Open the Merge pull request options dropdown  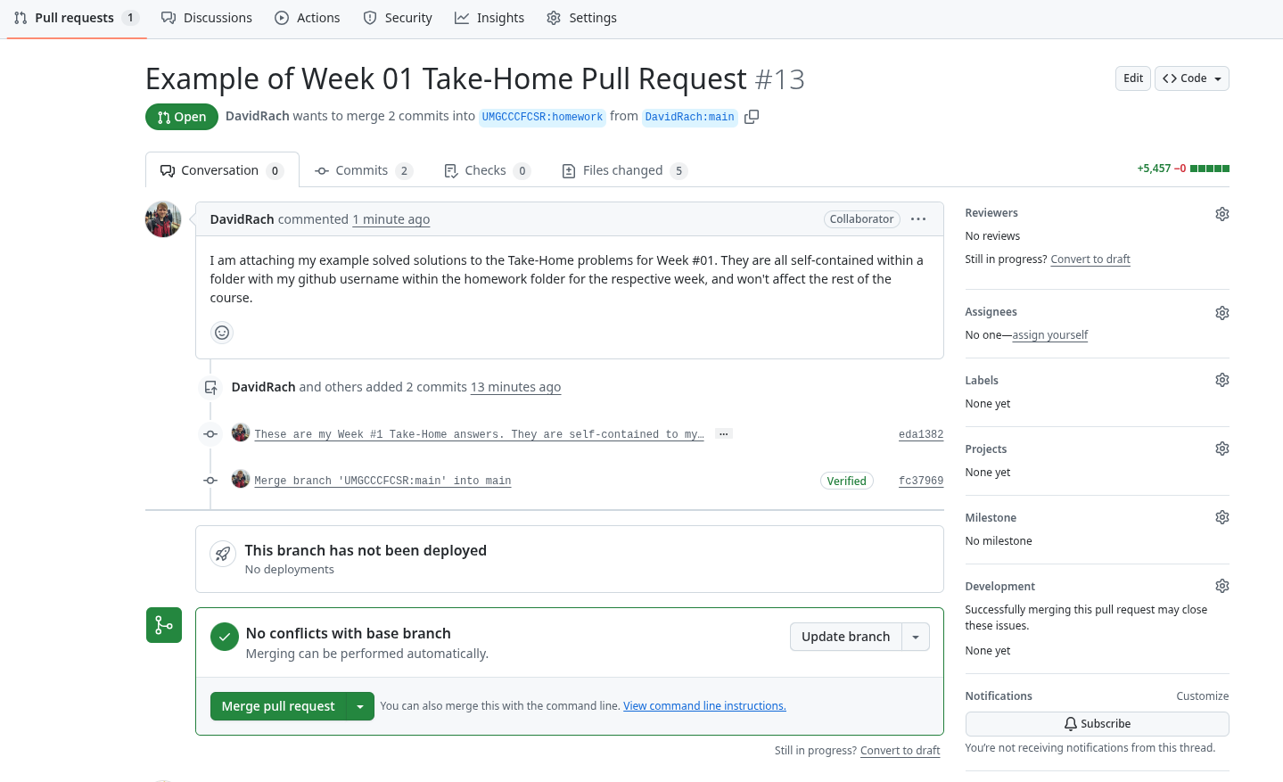pos(360,706)
